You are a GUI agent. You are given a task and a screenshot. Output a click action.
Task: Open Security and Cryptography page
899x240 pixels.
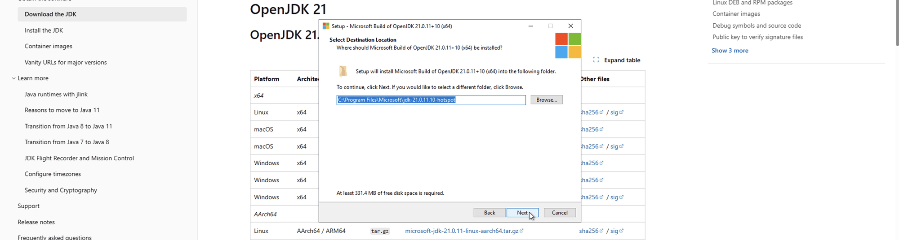(x=61, y=190)
